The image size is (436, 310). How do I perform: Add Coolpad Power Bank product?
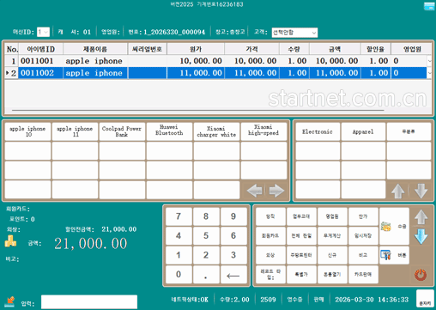tap(122, 131)
